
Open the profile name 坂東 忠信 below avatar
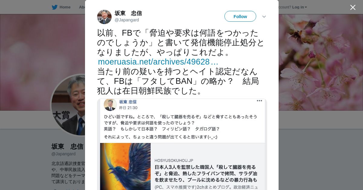click(67, 147)
